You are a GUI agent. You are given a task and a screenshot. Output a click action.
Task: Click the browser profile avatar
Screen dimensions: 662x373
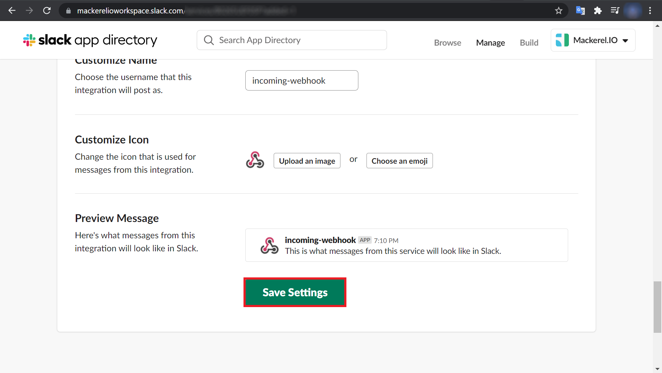pos(633,11)
